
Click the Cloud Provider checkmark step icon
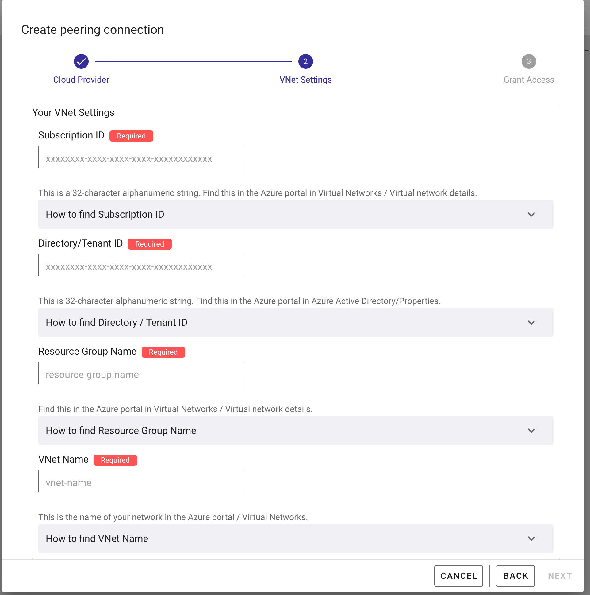pyautogui.click(x=81, y=61)
